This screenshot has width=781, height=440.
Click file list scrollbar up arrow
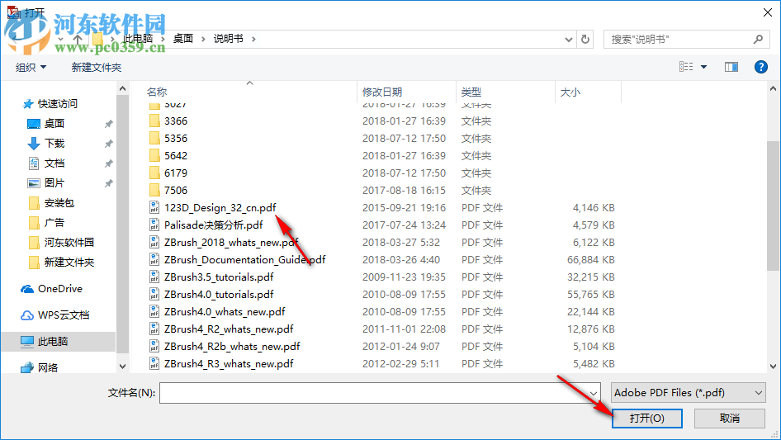(x=773, y=88)
